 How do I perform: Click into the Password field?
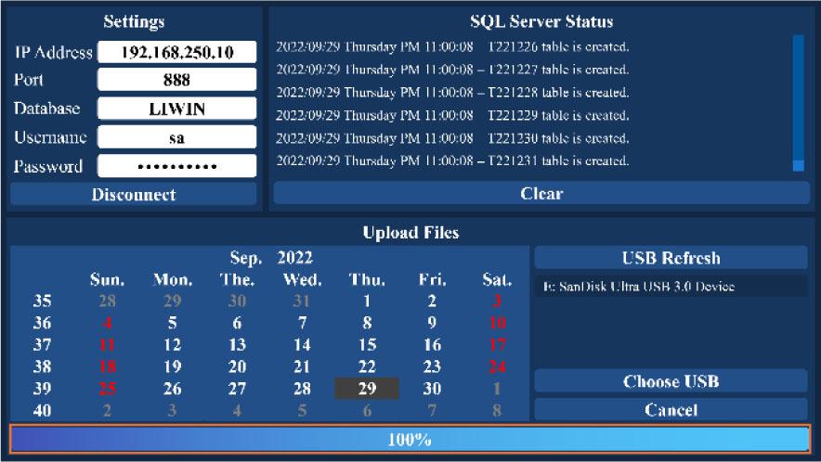click(x=176, y=166)
